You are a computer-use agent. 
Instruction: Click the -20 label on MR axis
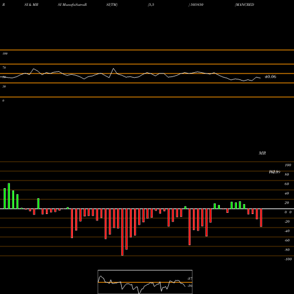(x=287, y=222)
